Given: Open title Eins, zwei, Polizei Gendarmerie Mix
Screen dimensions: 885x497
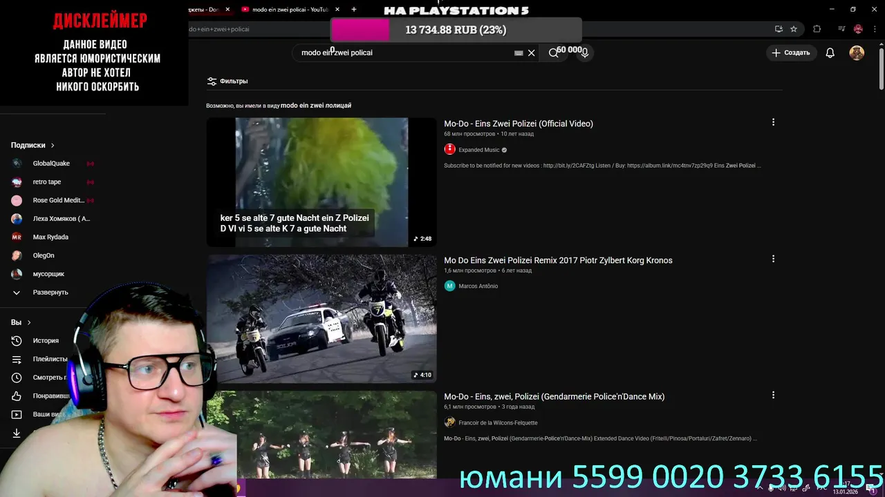Looking at the screenshot, I should click(554, 396).
